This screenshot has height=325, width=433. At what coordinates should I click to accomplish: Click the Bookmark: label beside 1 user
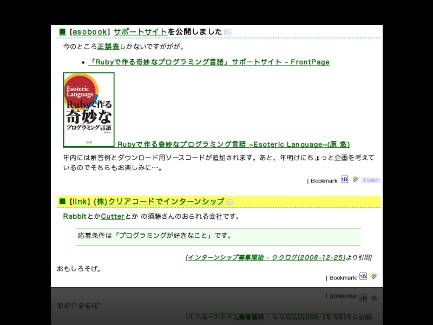coord(324,181)
